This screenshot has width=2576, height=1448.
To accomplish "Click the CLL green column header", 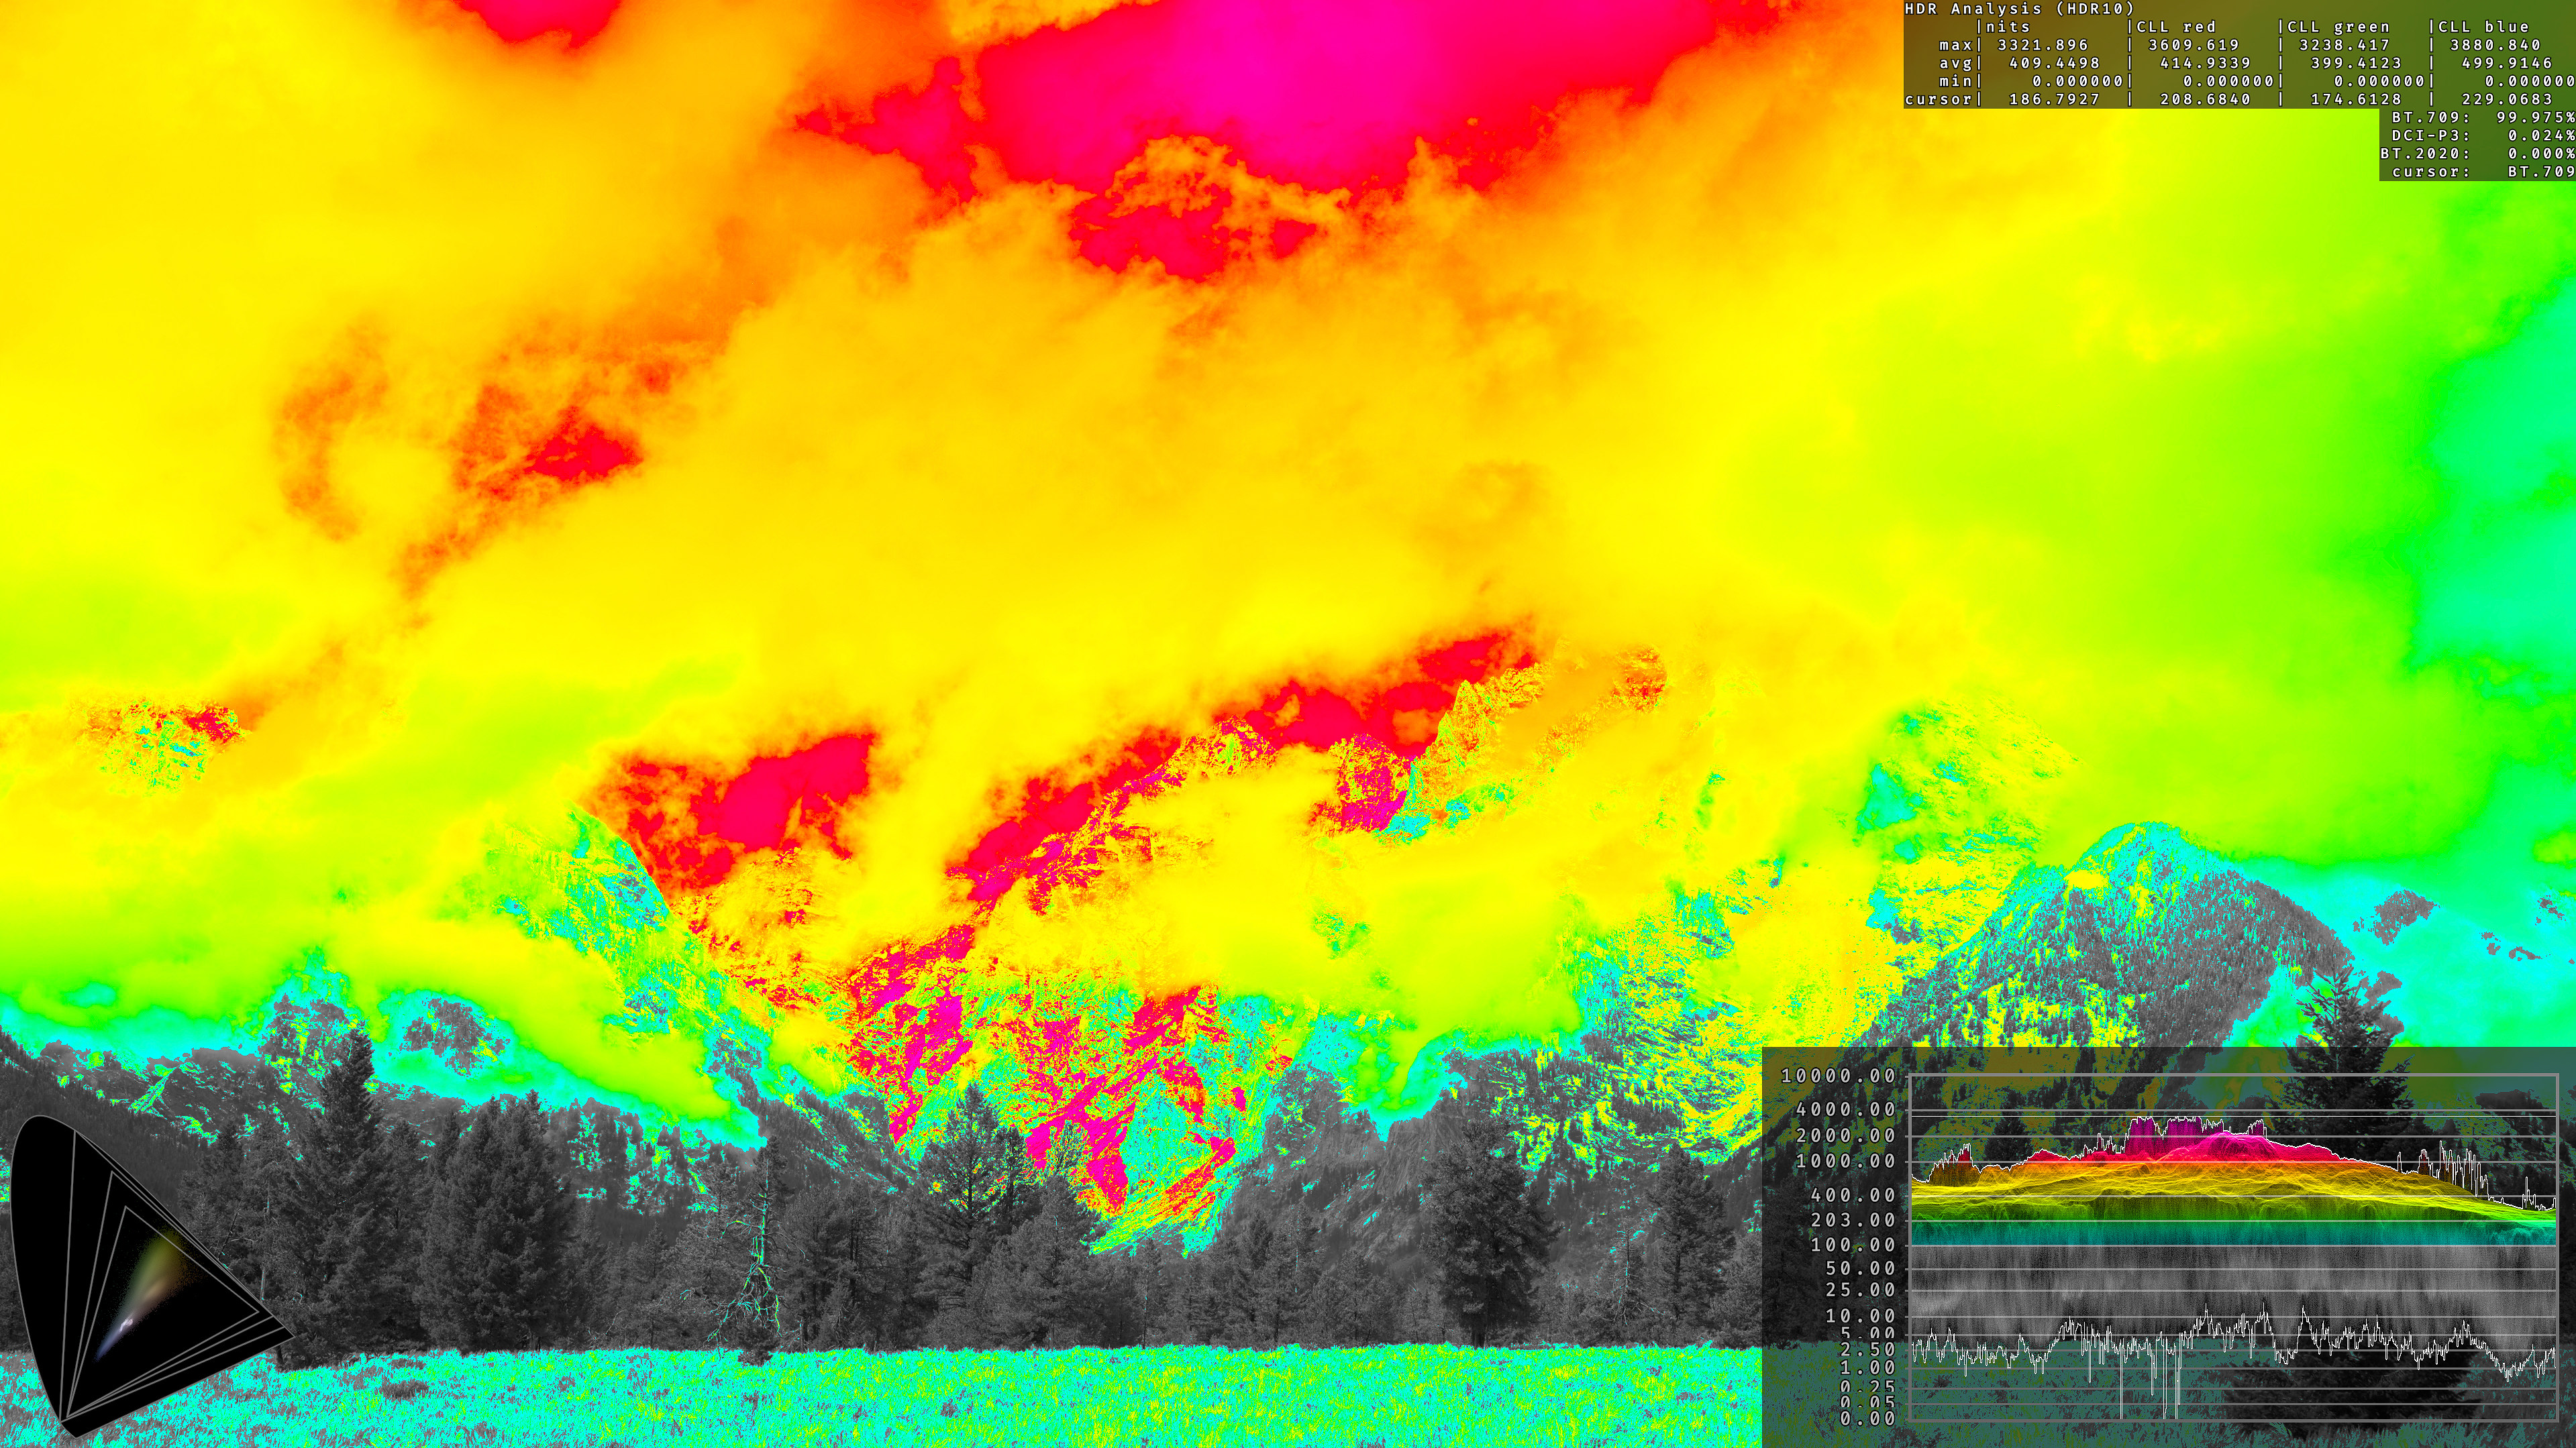I will (x=2337, y=27).
